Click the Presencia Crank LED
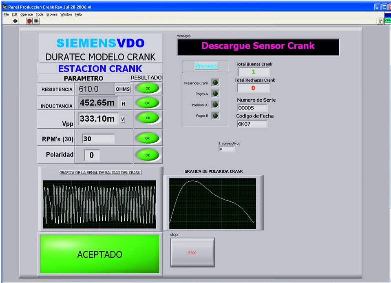391x283 pixels. 215,82
